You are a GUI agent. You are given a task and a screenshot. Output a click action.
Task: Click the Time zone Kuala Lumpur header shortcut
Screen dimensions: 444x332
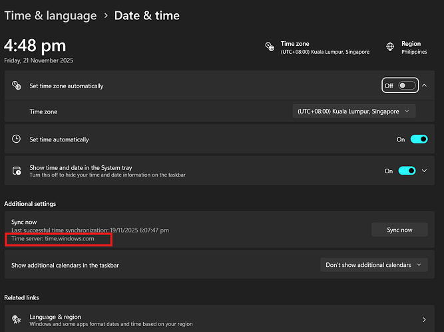click(324, 47)
